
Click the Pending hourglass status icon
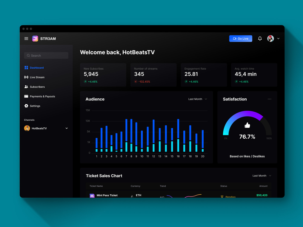coord(222,196)
